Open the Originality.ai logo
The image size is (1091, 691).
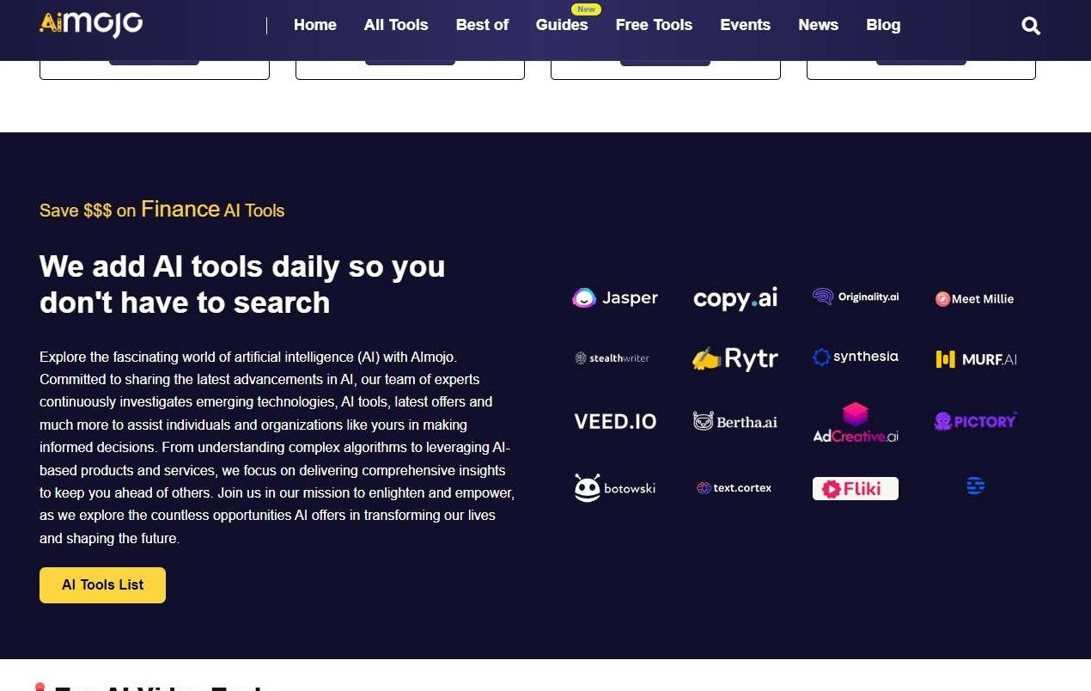[856, 297]
